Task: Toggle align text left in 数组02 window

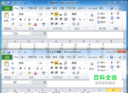Action: pos(52,19)
